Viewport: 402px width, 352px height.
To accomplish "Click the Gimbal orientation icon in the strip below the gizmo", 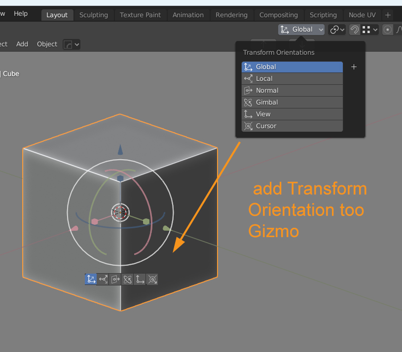I will coord(128,279).
